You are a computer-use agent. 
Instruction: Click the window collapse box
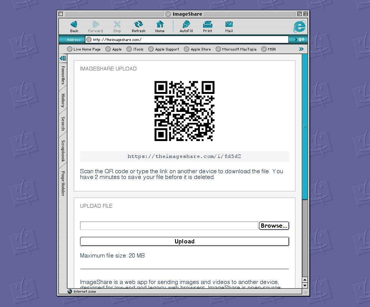[x=306, y=14]
